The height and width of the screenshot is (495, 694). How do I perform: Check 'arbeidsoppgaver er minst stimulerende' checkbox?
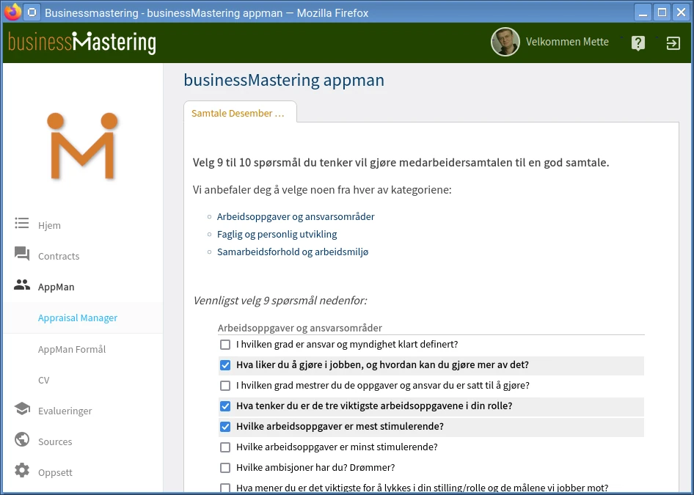[225, 447]
